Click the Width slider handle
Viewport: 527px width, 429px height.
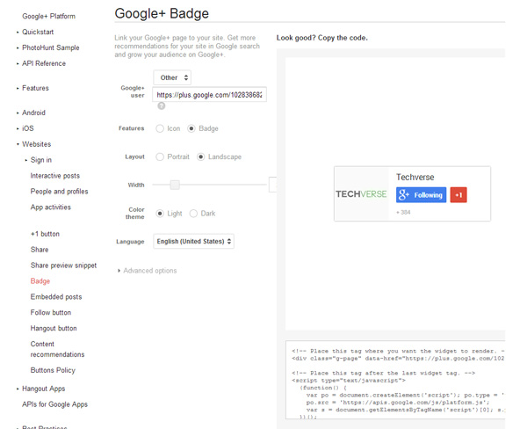point(175,185)
